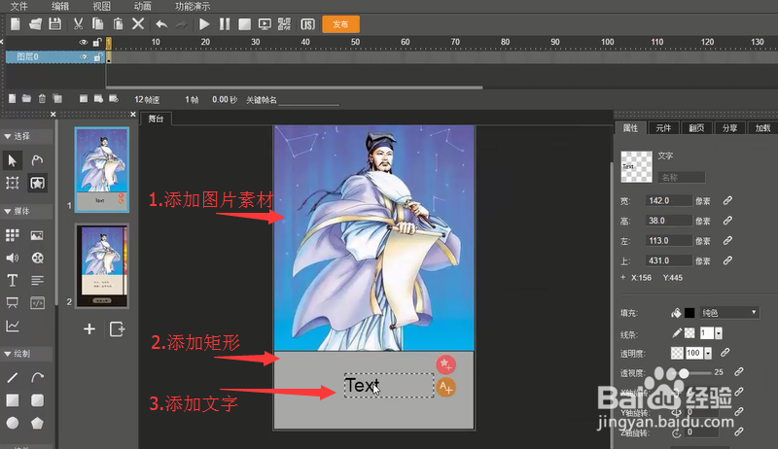
Task: Open the 编辑 menu
Action: [60, 6]
